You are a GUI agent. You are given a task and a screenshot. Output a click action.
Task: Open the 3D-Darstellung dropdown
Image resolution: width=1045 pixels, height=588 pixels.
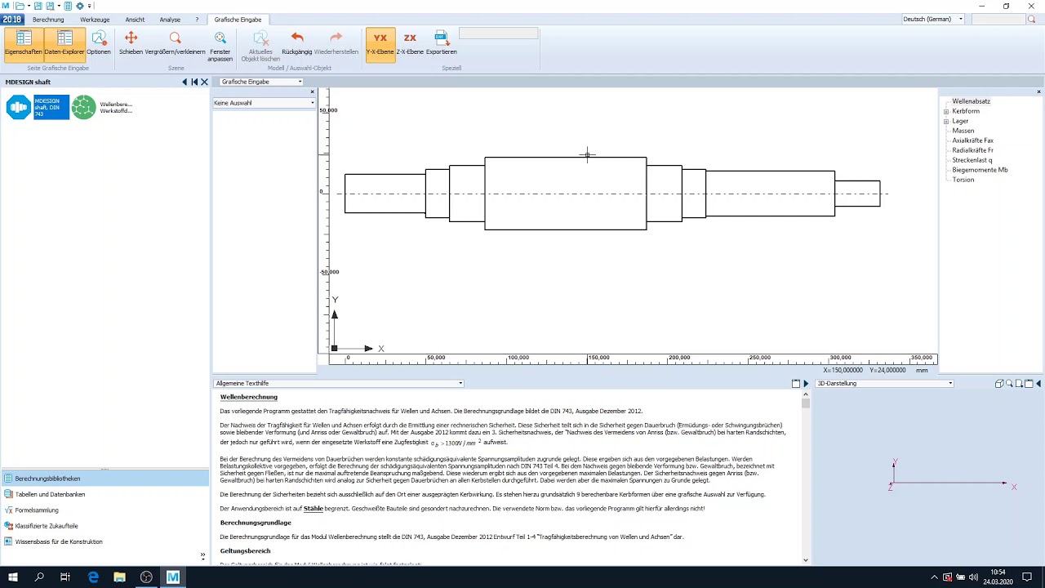click(x=884, y=383)
